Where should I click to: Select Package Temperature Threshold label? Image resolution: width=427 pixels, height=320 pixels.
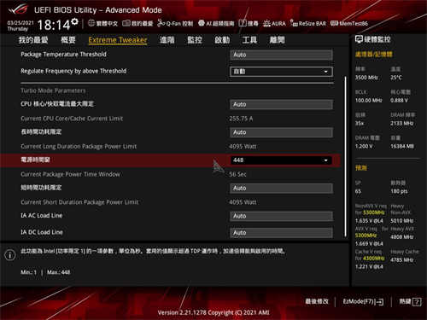[63, 55]
